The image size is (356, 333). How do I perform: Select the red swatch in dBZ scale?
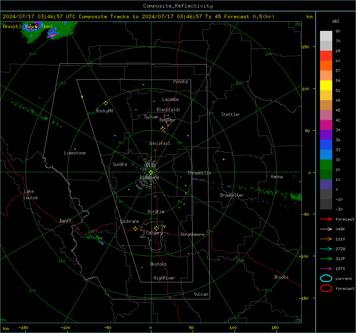pos(326,56)
